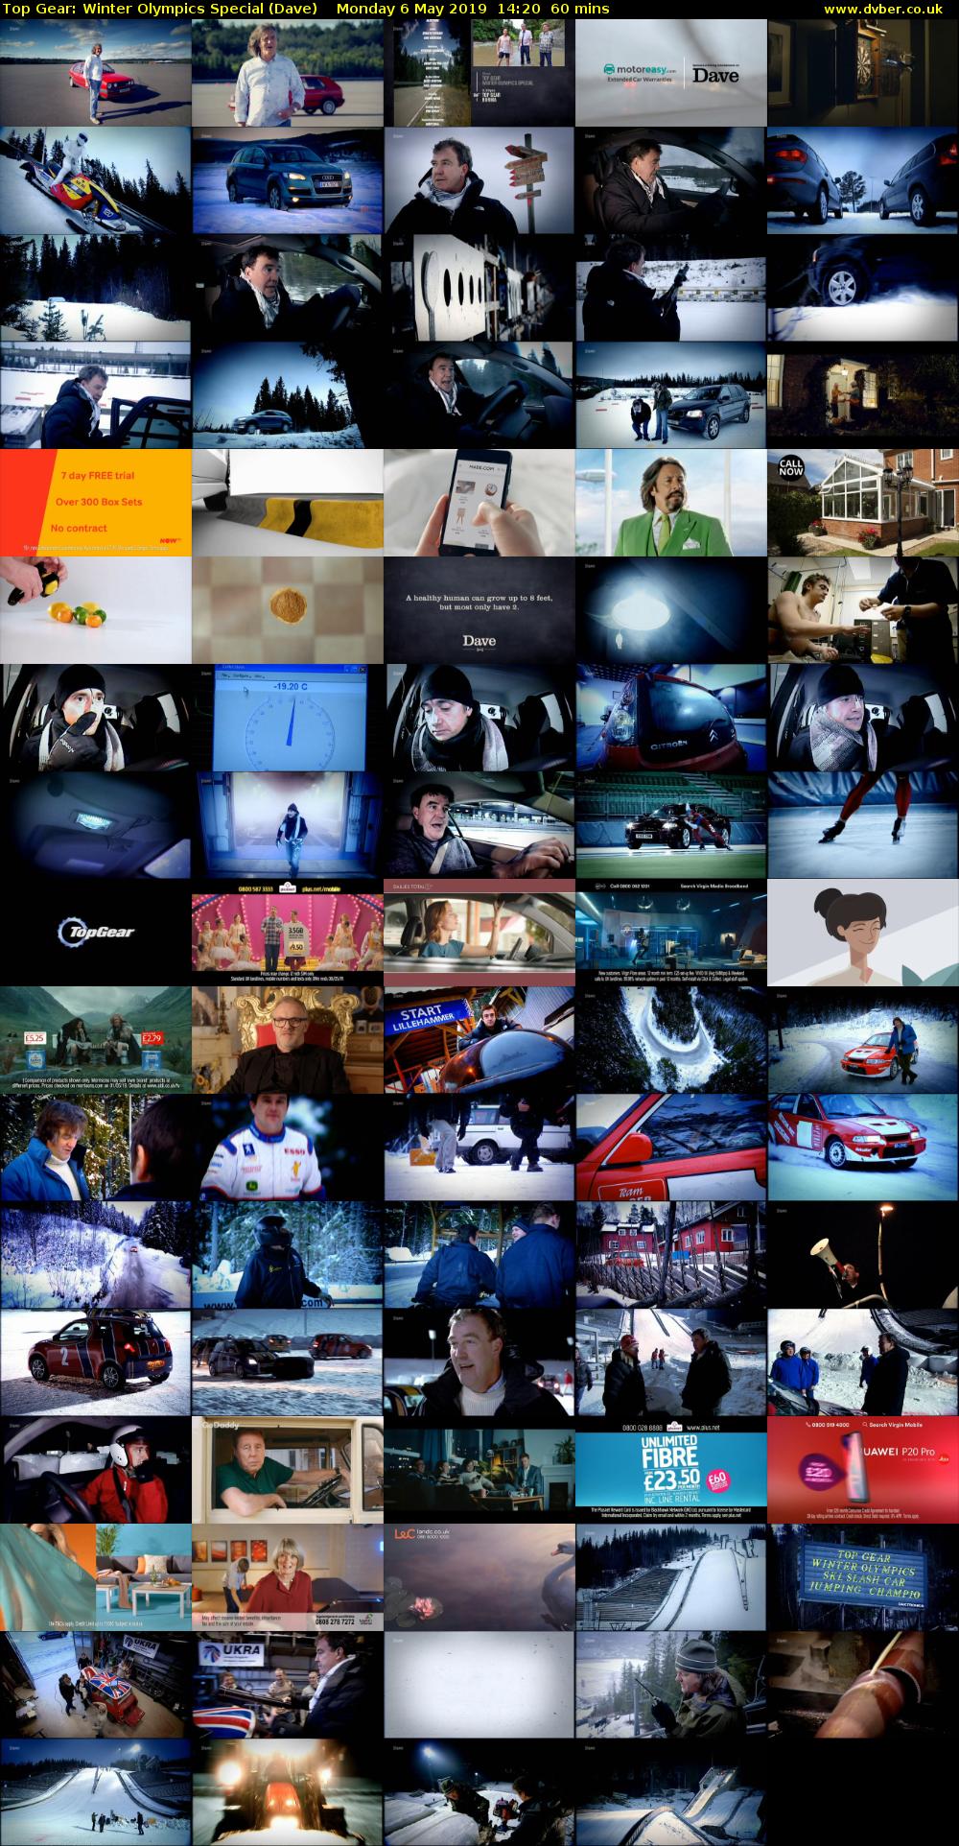959x1846 pixels.
Task: Select the L&C landc.co.uk advert thumbnail
Action: (x=479, y=1577)
